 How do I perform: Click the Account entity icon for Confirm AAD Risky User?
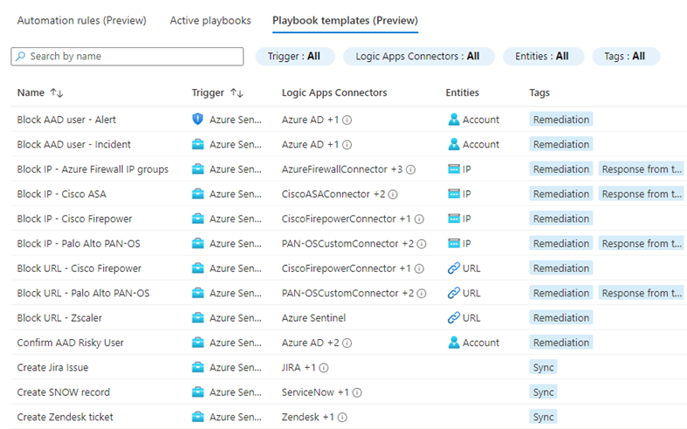click(453, 343)
